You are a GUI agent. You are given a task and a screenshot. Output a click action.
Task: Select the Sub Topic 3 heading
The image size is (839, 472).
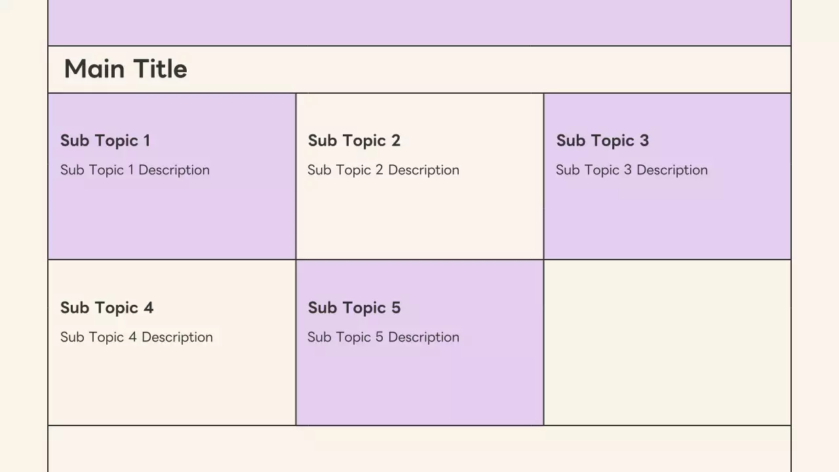[x=602, y=140]
